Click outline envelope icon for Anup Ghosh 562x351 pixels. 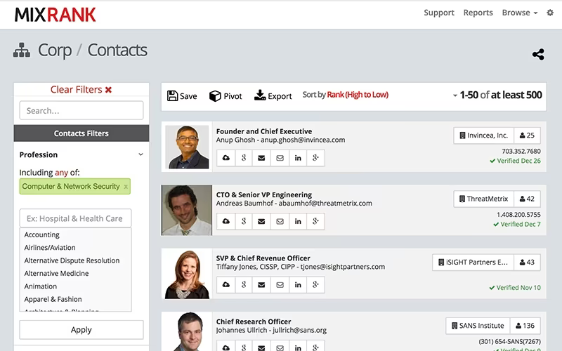[x=280, y=158]
